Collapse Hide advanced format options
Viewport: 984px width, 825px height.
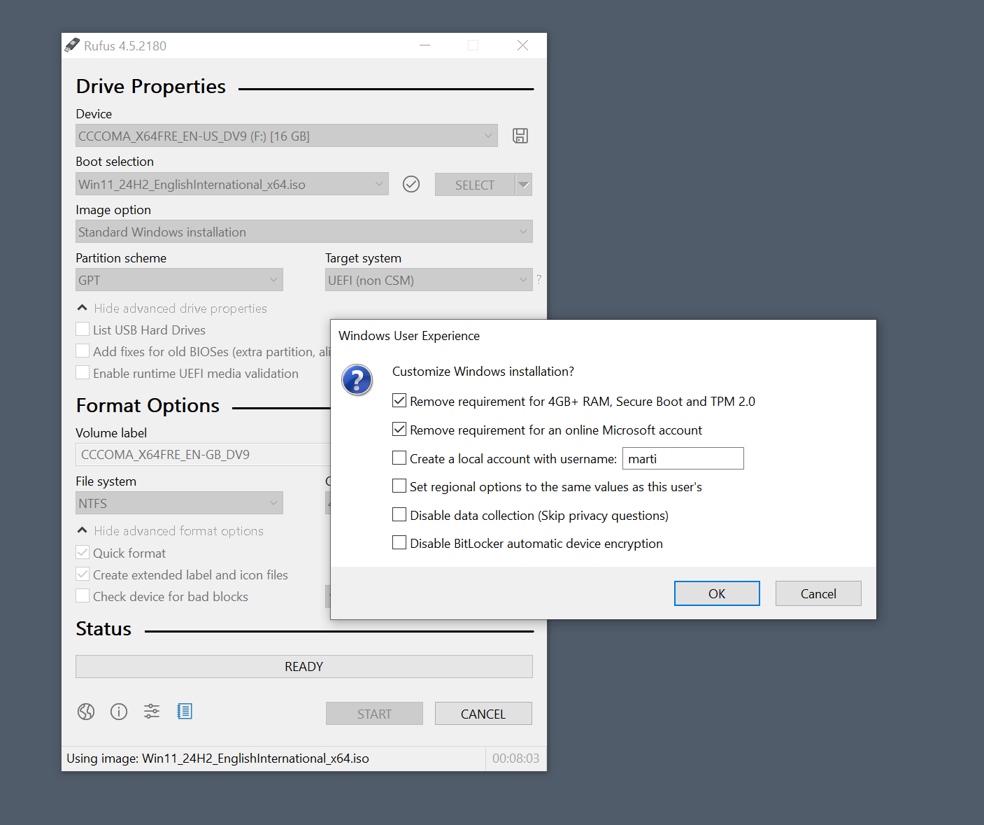(171, 530)
